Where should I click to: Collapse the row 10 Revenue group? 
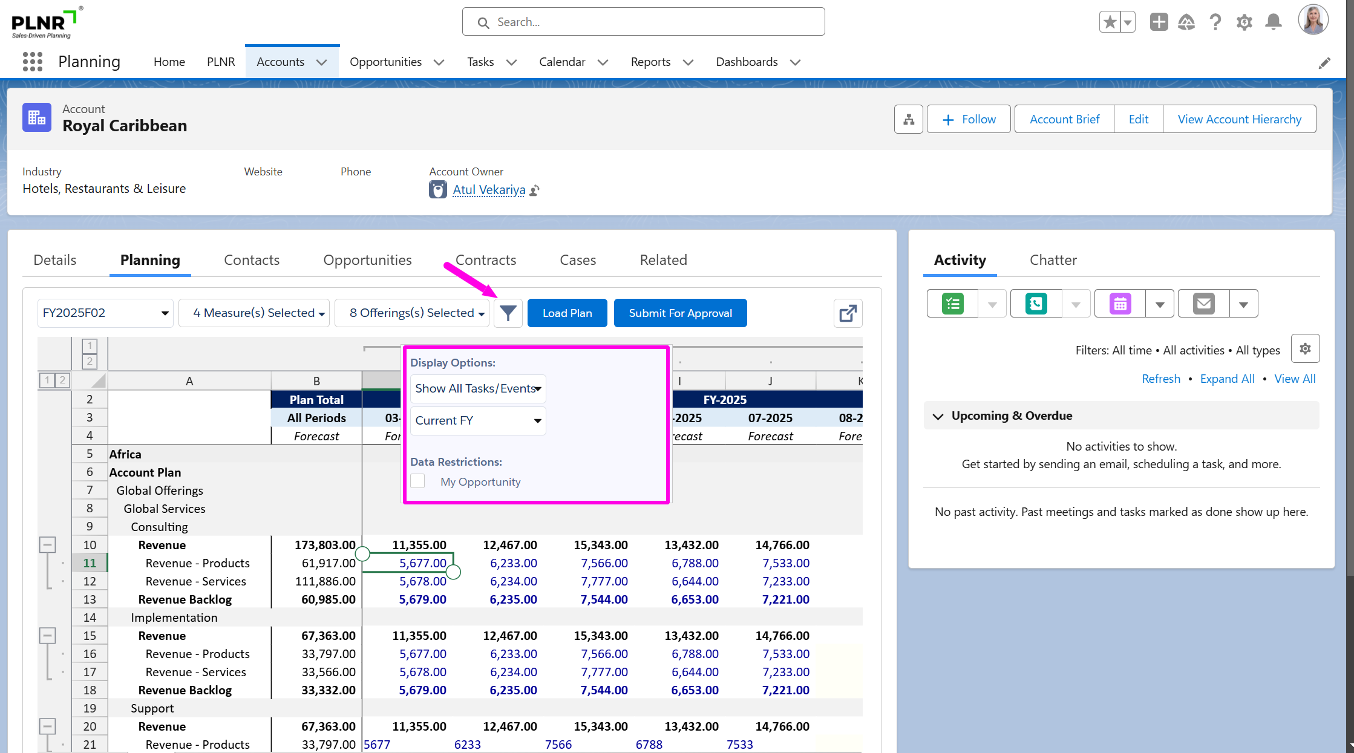pos(48,545)
